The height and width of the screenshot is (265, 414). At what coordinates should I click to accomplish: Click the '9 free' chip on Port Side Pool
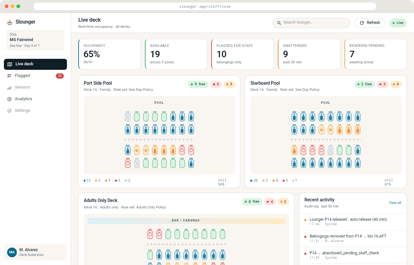click(x=198, y=84)
